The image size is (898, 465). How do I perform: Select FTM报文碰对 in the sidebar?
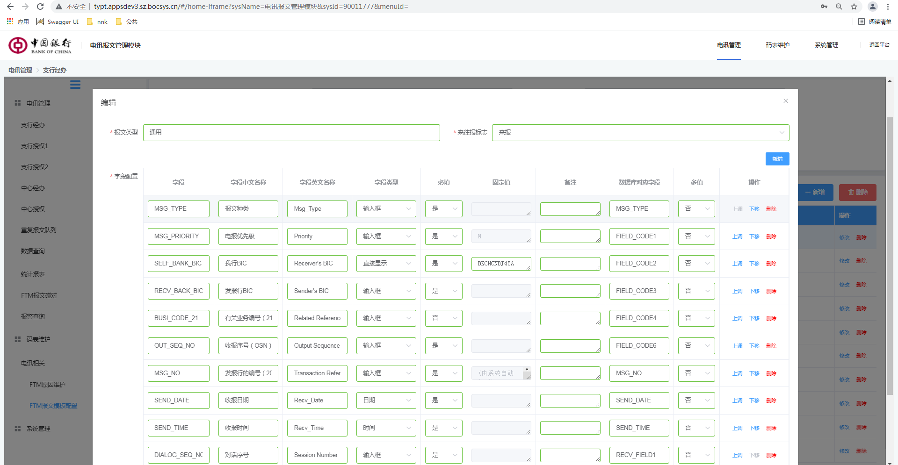pos(39,295)
